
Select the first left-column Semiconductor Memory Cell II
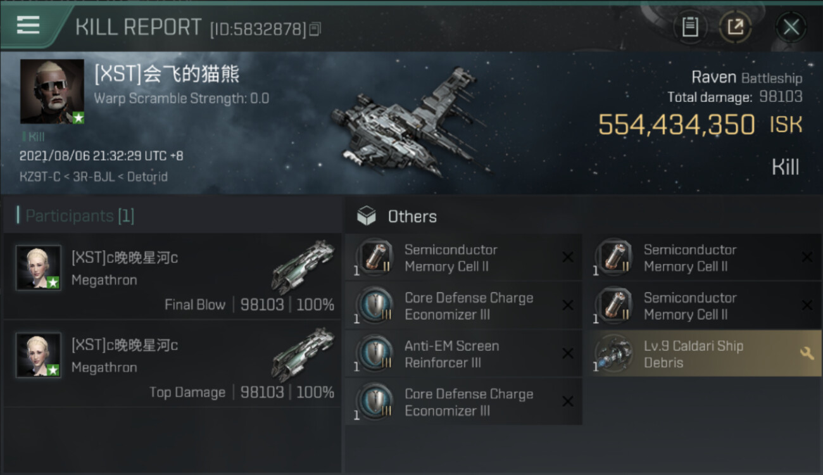click(x=464, y=258)
